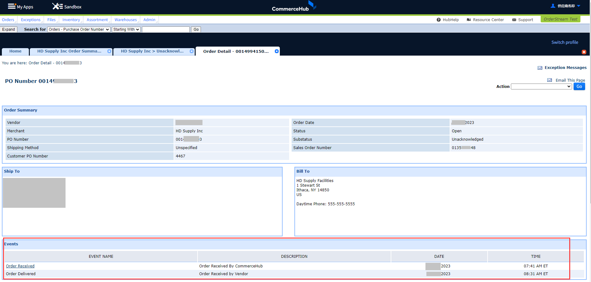Click the Resource Center link text
The width and height of the screenshot is (591, 282).
coord(489,20)
